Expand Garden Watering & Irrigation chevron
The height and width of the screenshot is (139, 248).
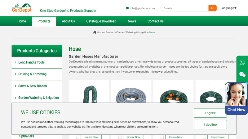click(x=15, y=98)
